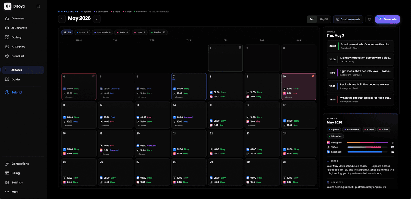Switch time format to AM/PM

324,19
